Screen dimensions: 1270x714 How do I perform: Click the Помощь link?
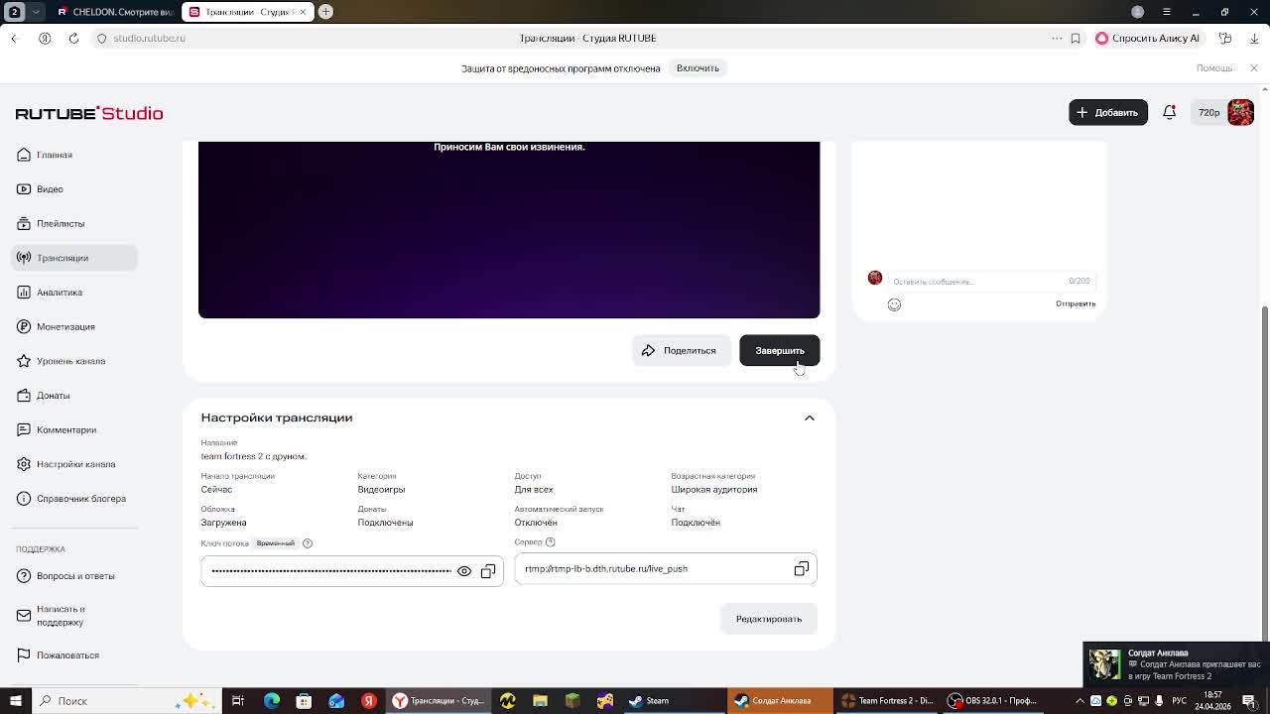(x=1214, y=68)
